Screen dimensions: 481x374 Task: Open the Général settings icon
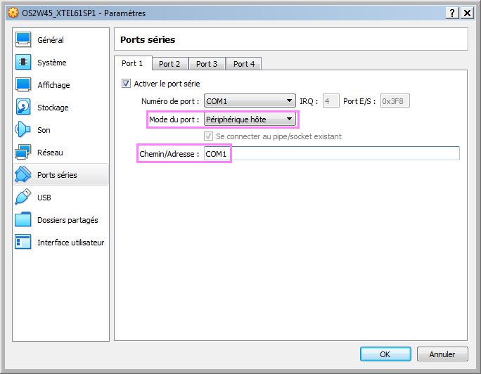[23, 40]
